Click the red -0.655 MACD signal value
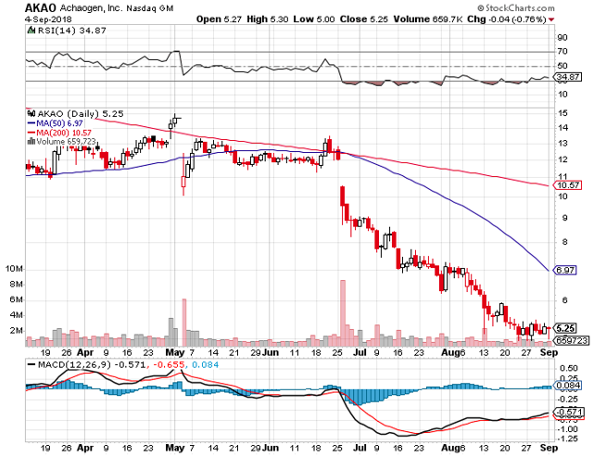 click(x=169, y=364)
